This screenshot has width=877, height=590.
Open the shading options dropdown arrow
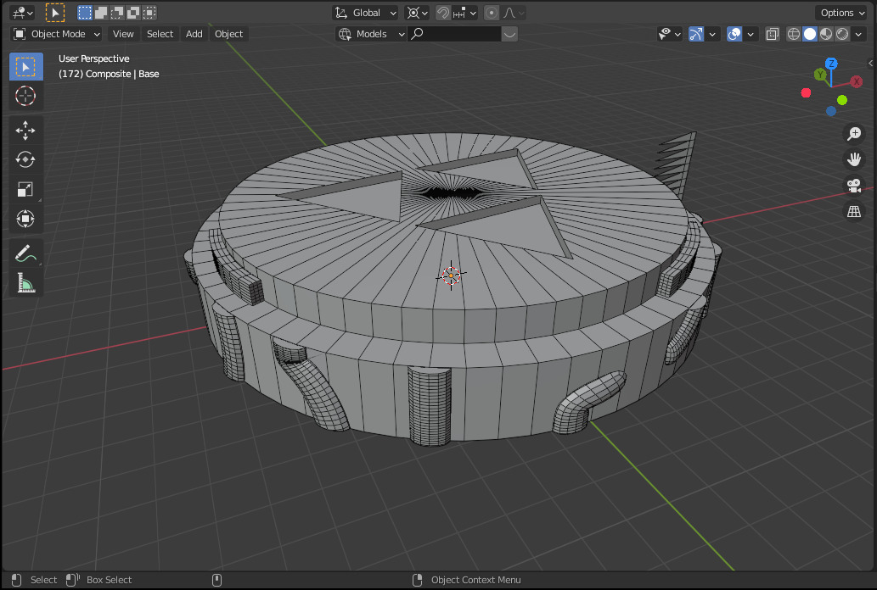tap(858, 34)
